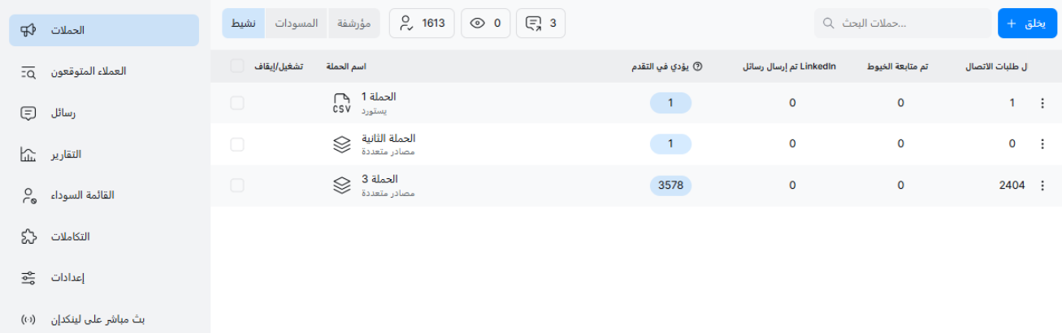
Task: Click the 1613 connected users button
Action: click(423, 23)
